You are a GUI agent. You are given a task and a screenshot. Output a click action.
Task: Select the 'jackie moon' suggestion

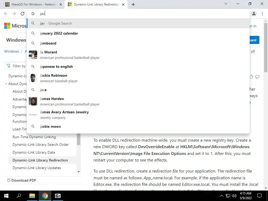click(x=138, y=126)
